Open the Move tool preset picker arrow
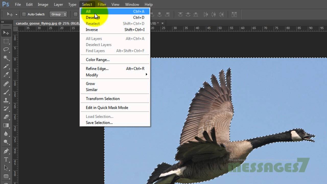Viewport: 327px width, 184px height. [x=16, y=15]
